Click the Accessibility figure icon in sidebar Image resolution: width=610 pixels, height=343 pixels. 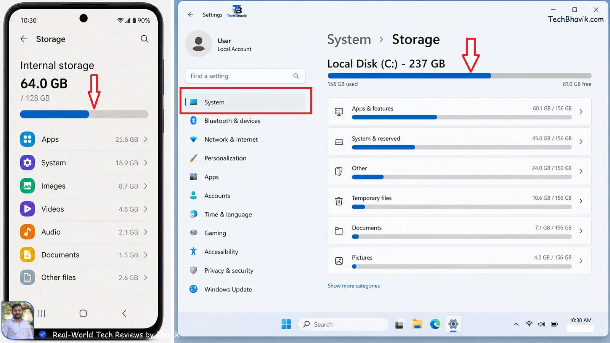coord(193,252)
